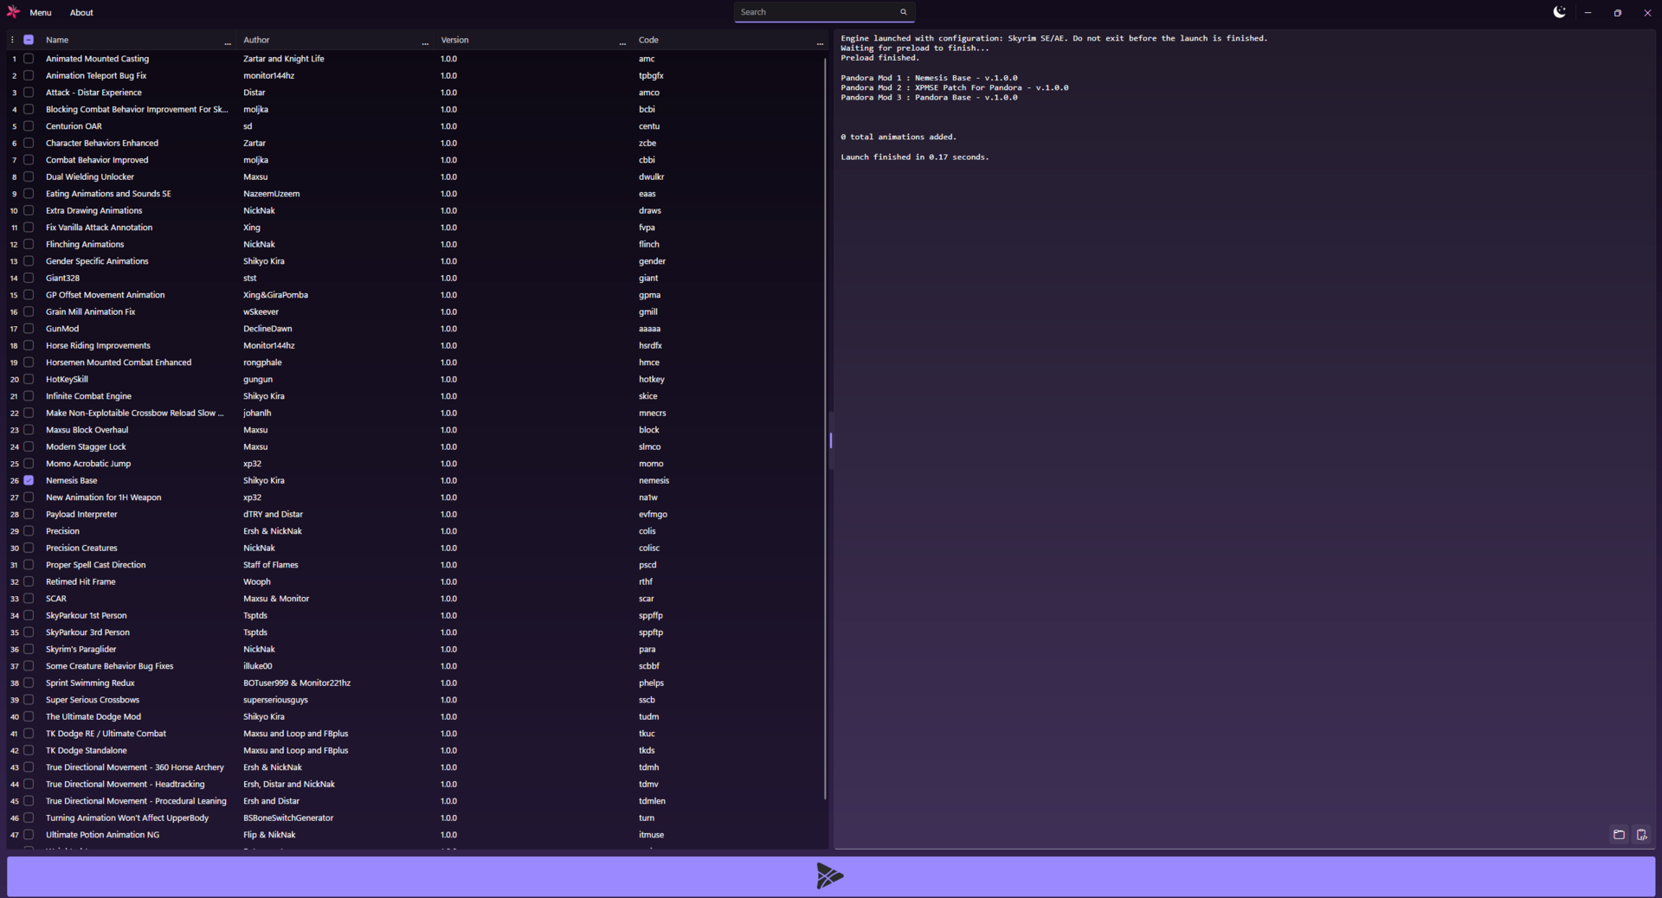Click the column options dots beside select-all
Screen dimensions: 1662x898
12,40
